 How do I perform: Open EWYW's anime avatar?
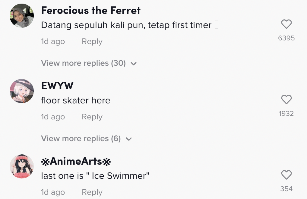(22, 91)
